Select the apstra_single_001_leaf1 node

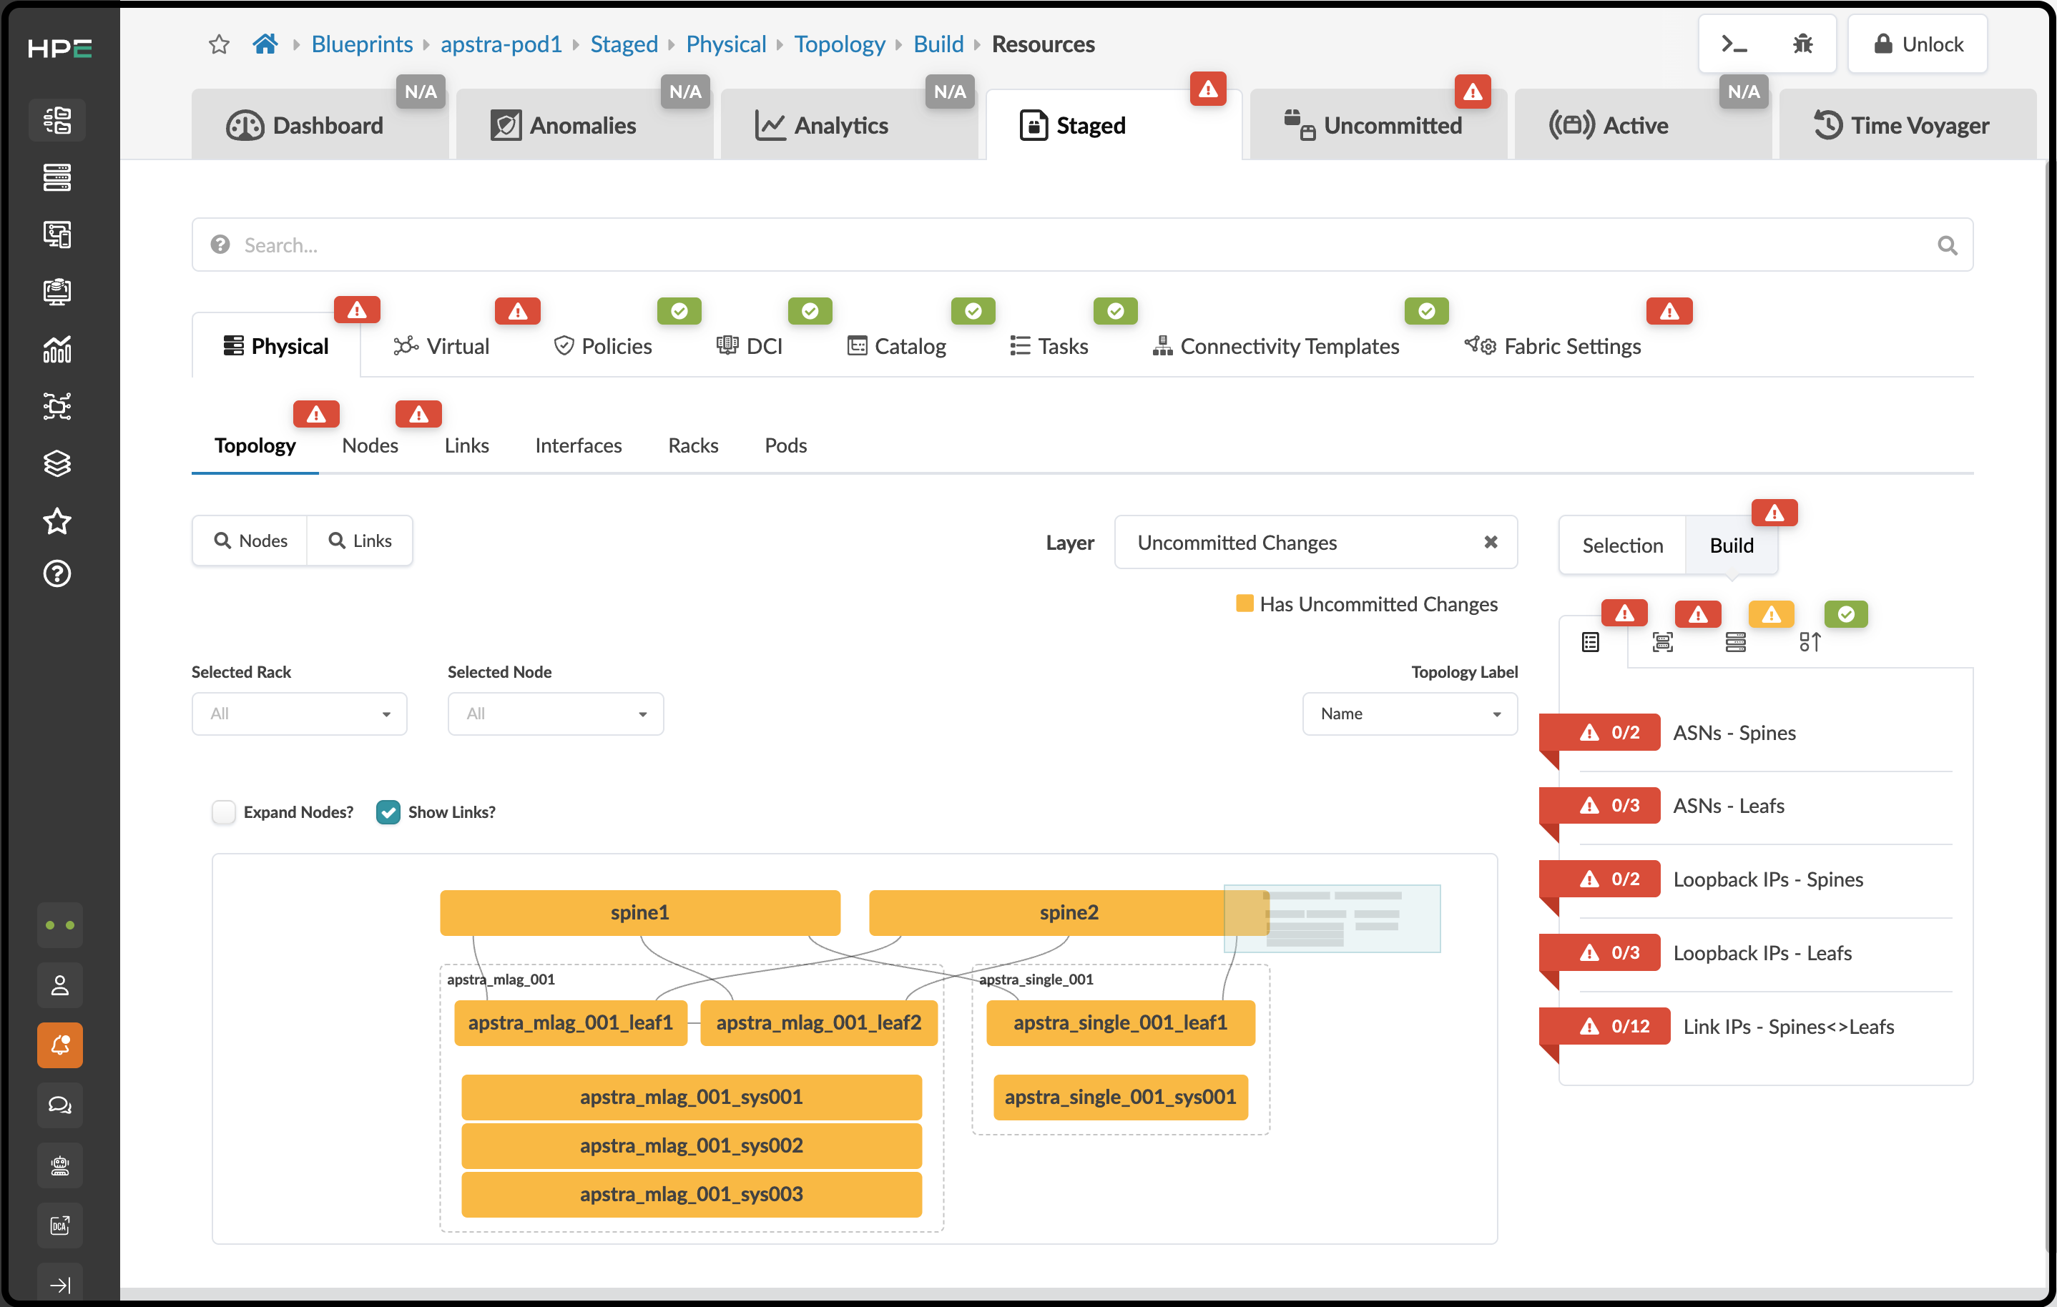pyautogui.click(x=1120, y=1022)
